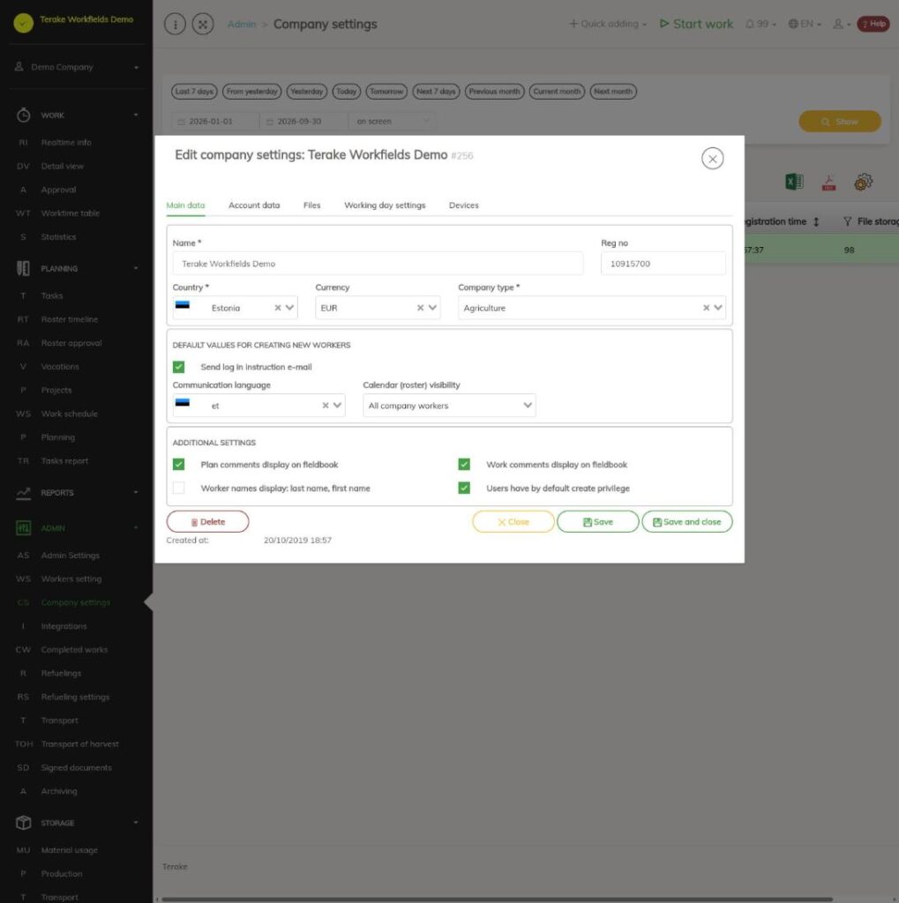Click the PDF export icon

pyautogui.click(x=828, y=182)
